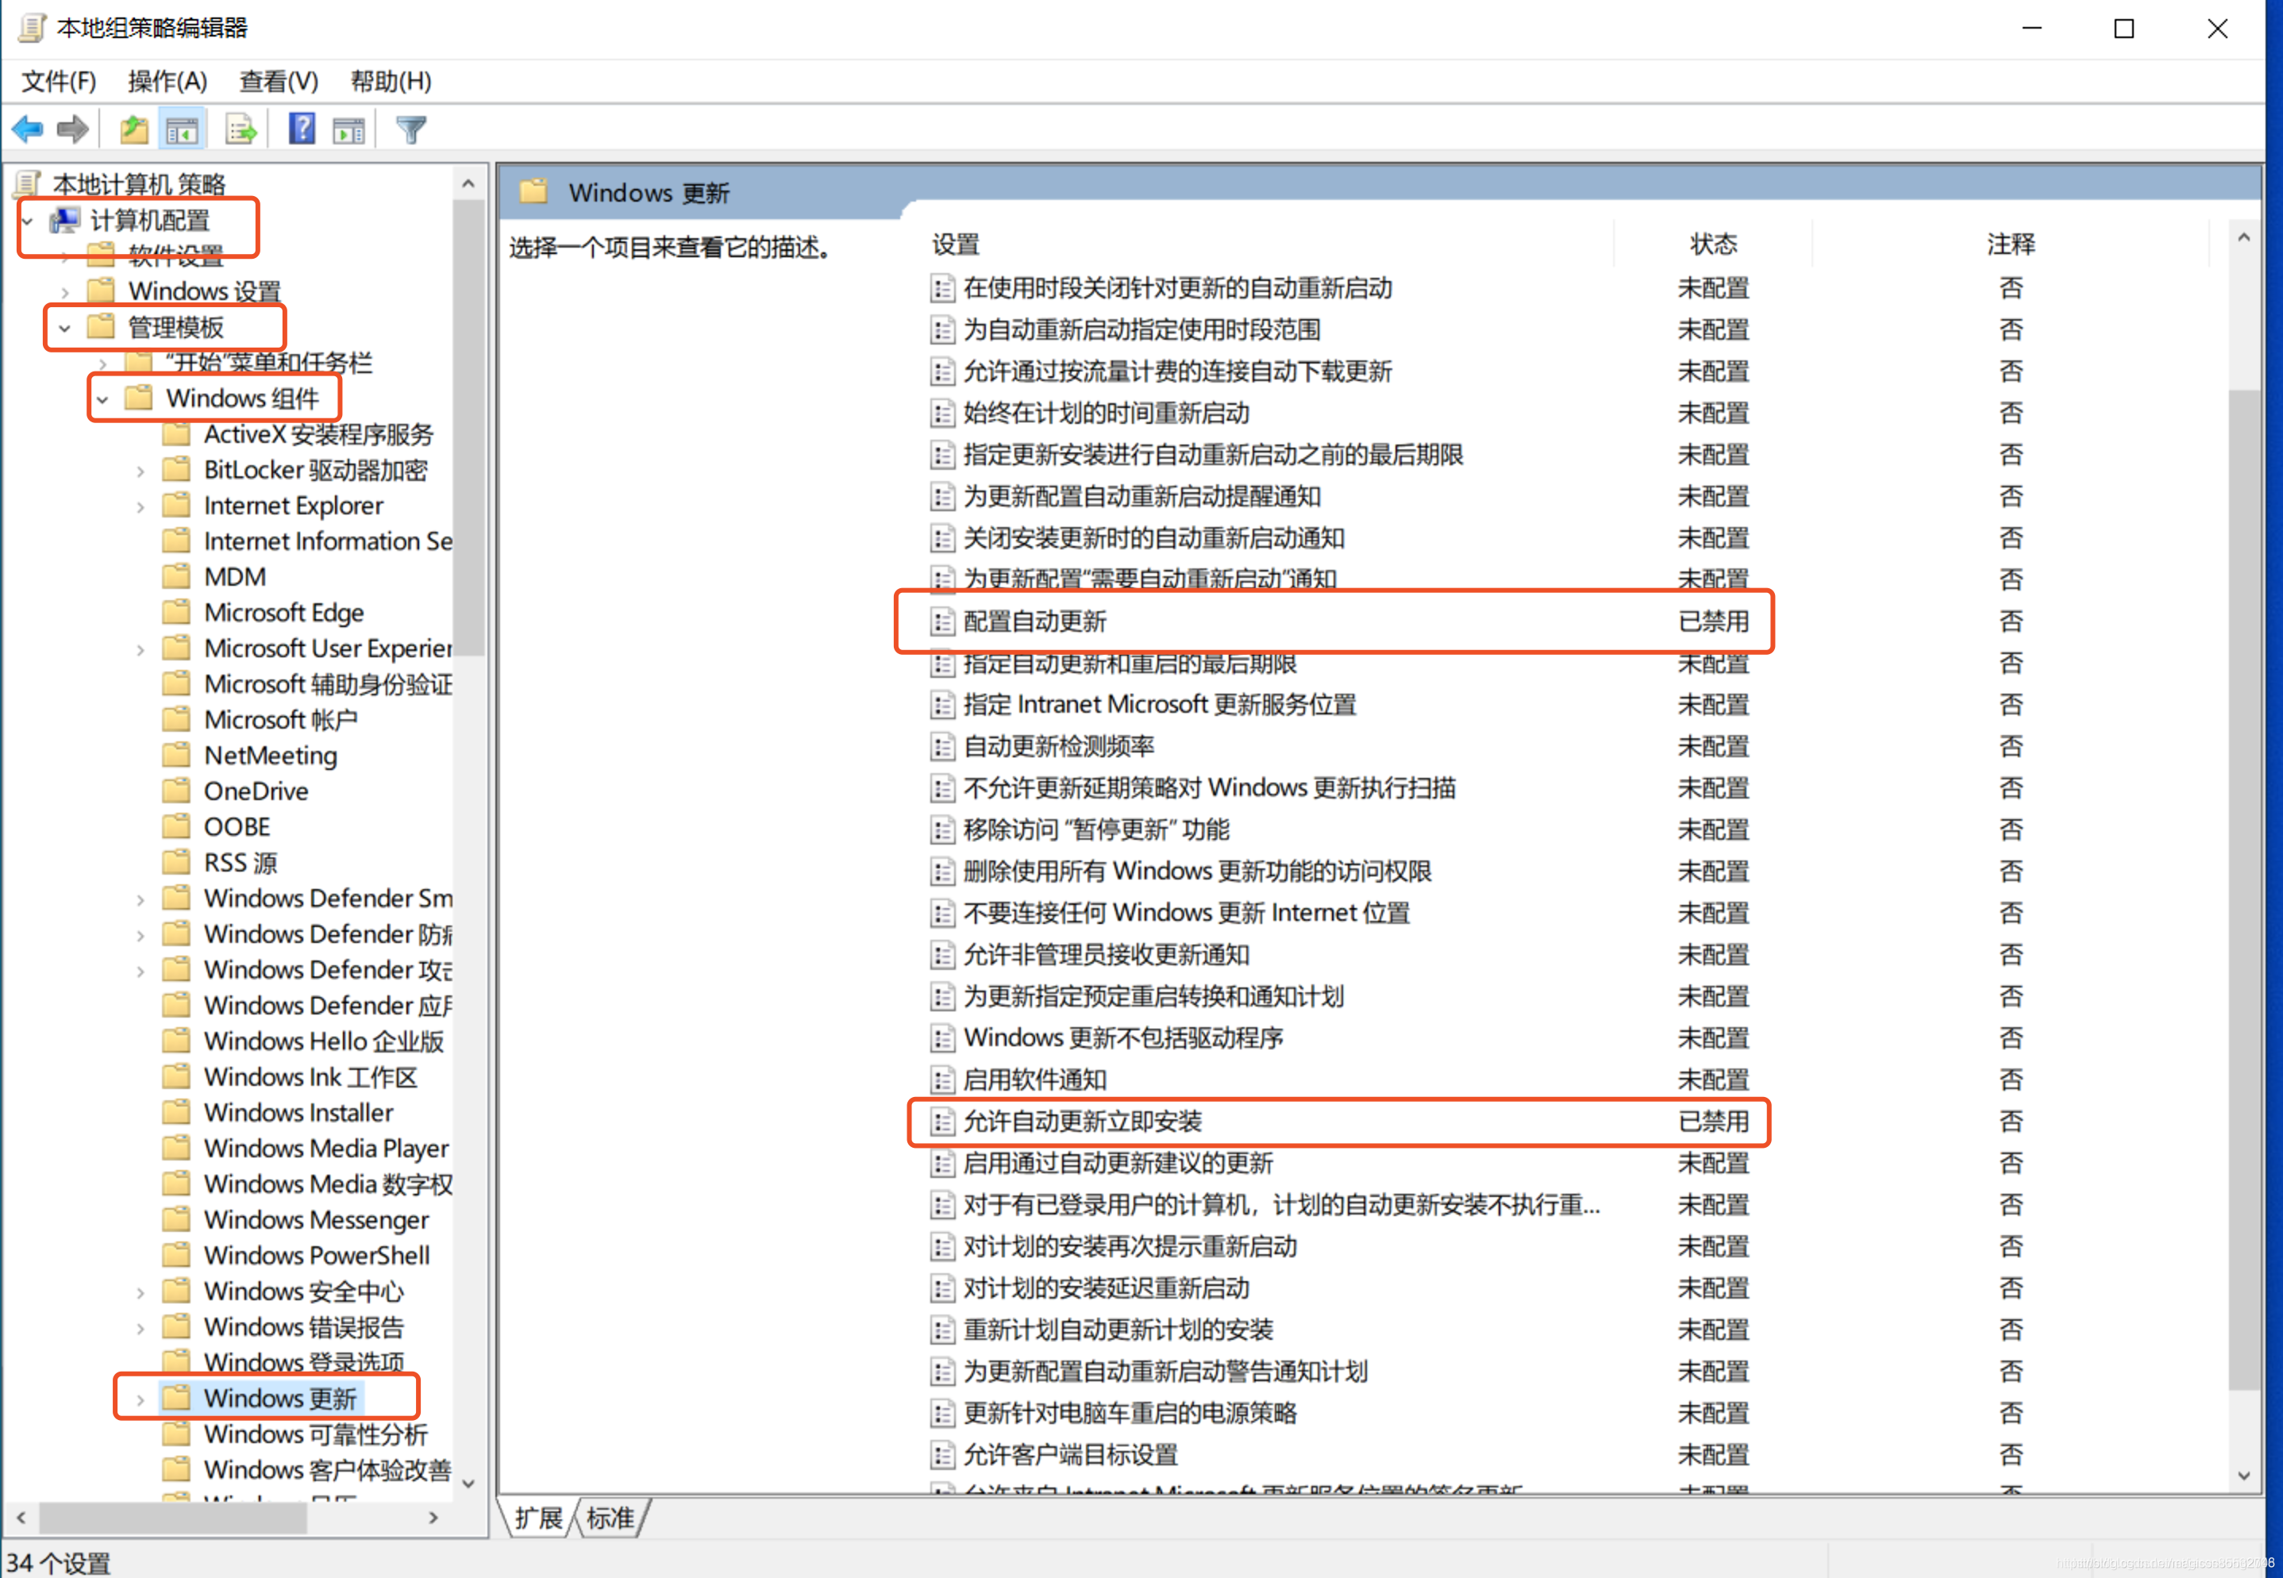Click the folder icon beside OOBE
The height and width of the screenshot is (1578, 2283).
(x=177, y=826)
